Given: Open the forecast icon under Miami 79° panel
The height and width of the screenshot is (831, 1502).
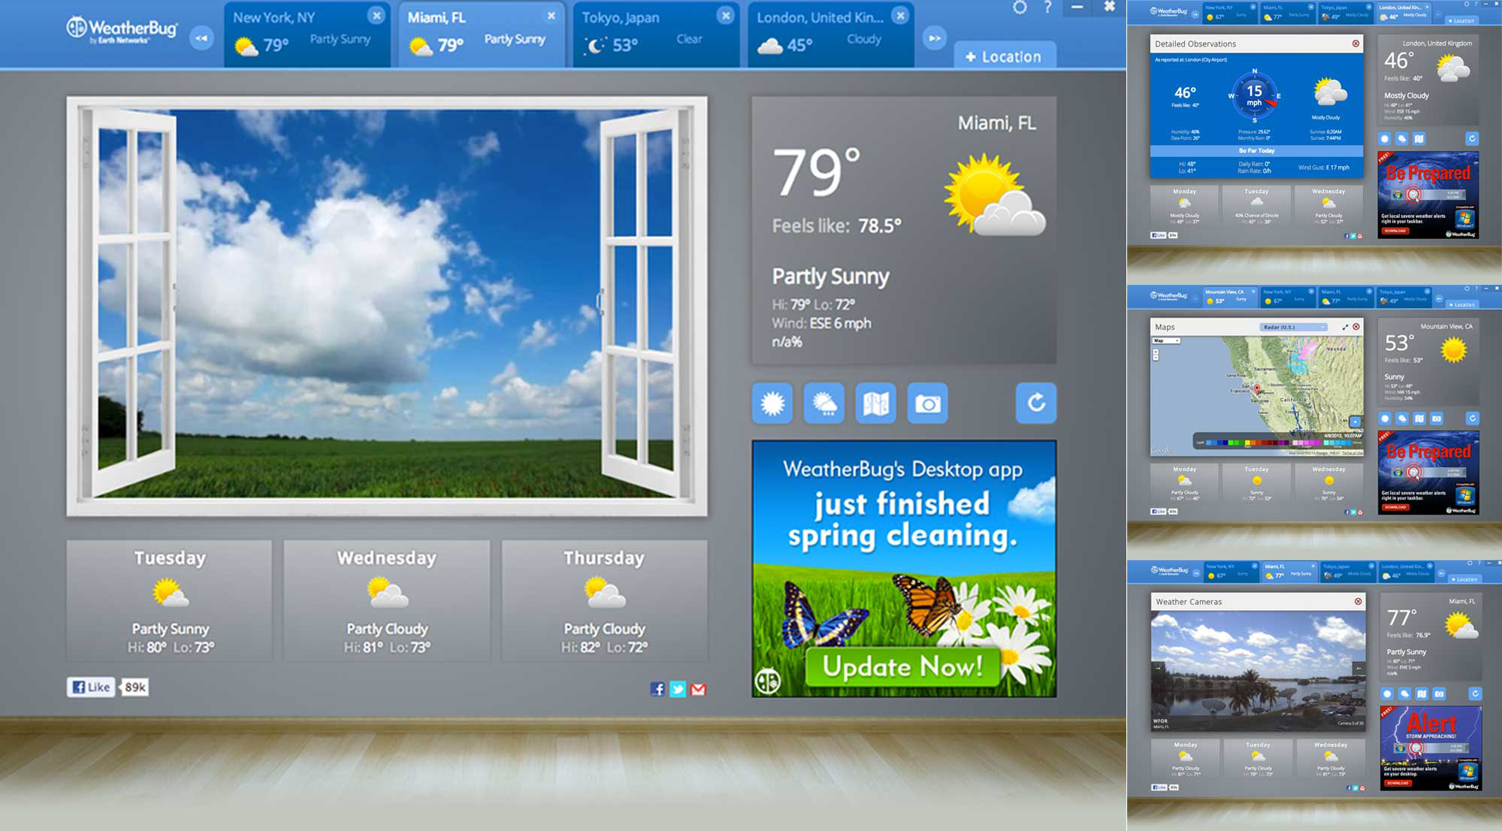Looking at the screenshot, I should [x=824, y=403].
